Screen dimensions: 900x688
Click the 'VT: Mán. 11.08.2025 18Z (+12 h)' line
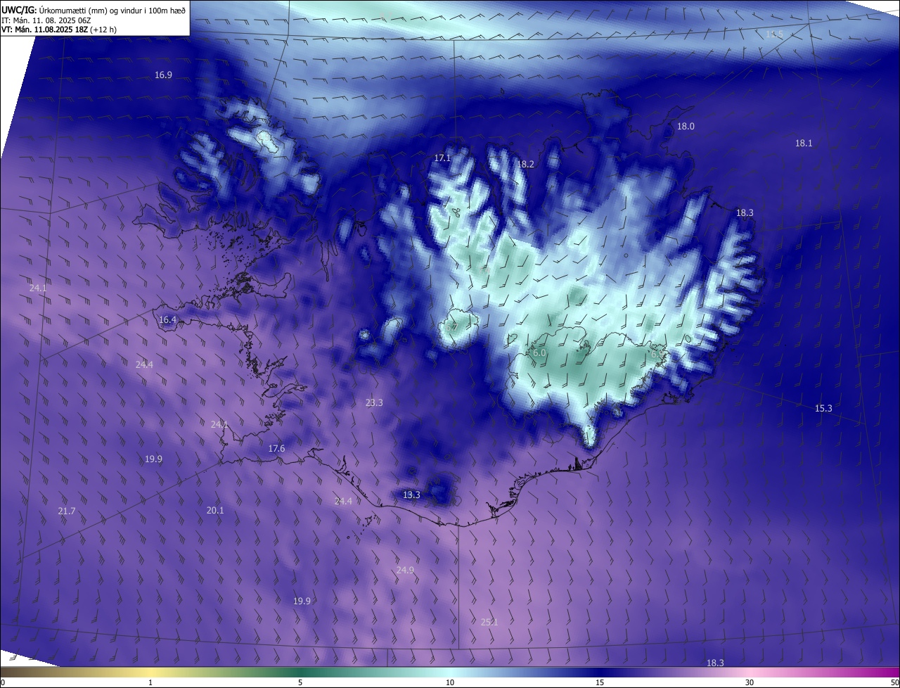60,29
